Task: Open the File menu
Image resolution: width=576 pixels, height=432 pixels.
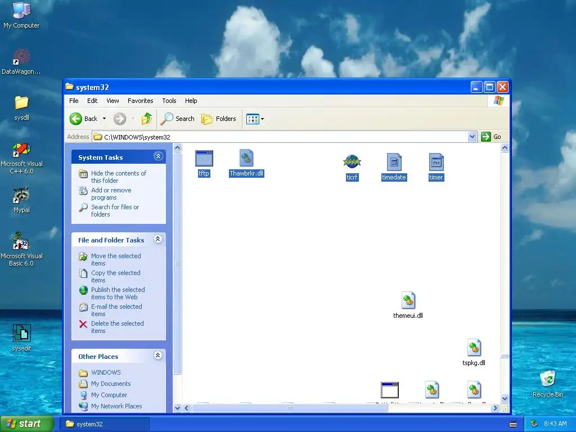Action: click(74, 101)
